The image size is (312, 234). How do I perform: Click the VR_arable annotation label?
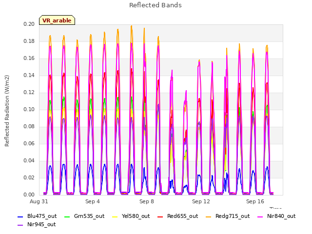point(57,20)
